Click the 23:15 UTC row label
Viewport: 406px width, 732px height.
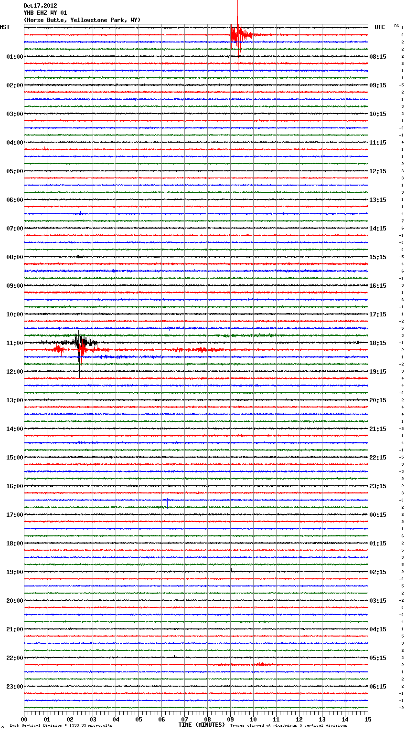(378, 486)
